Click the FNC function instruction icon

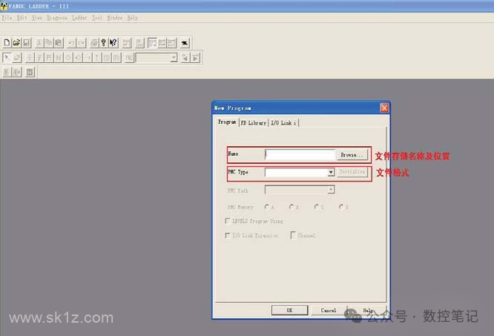click(129, 58)
